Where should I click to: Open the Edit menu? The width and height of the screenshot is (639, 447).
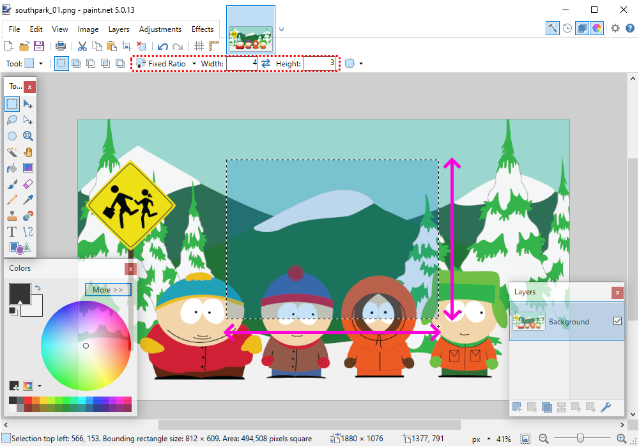(x=36, y=29)
